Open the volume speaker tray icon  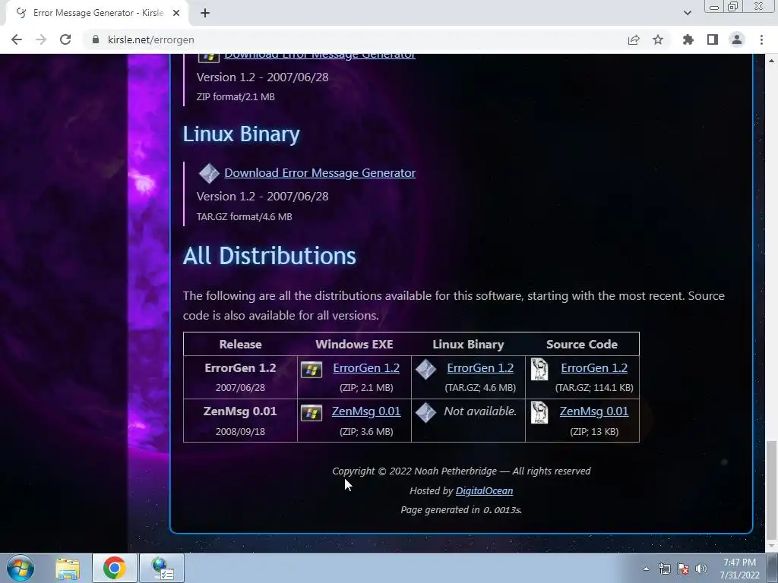[x=701, y=569]
